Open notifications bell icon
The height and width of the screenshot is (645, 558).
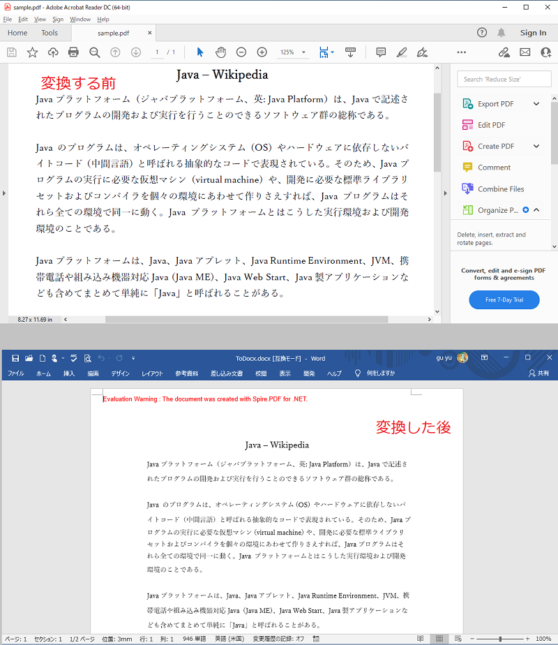pyautogui.click(x=502, y=33)
